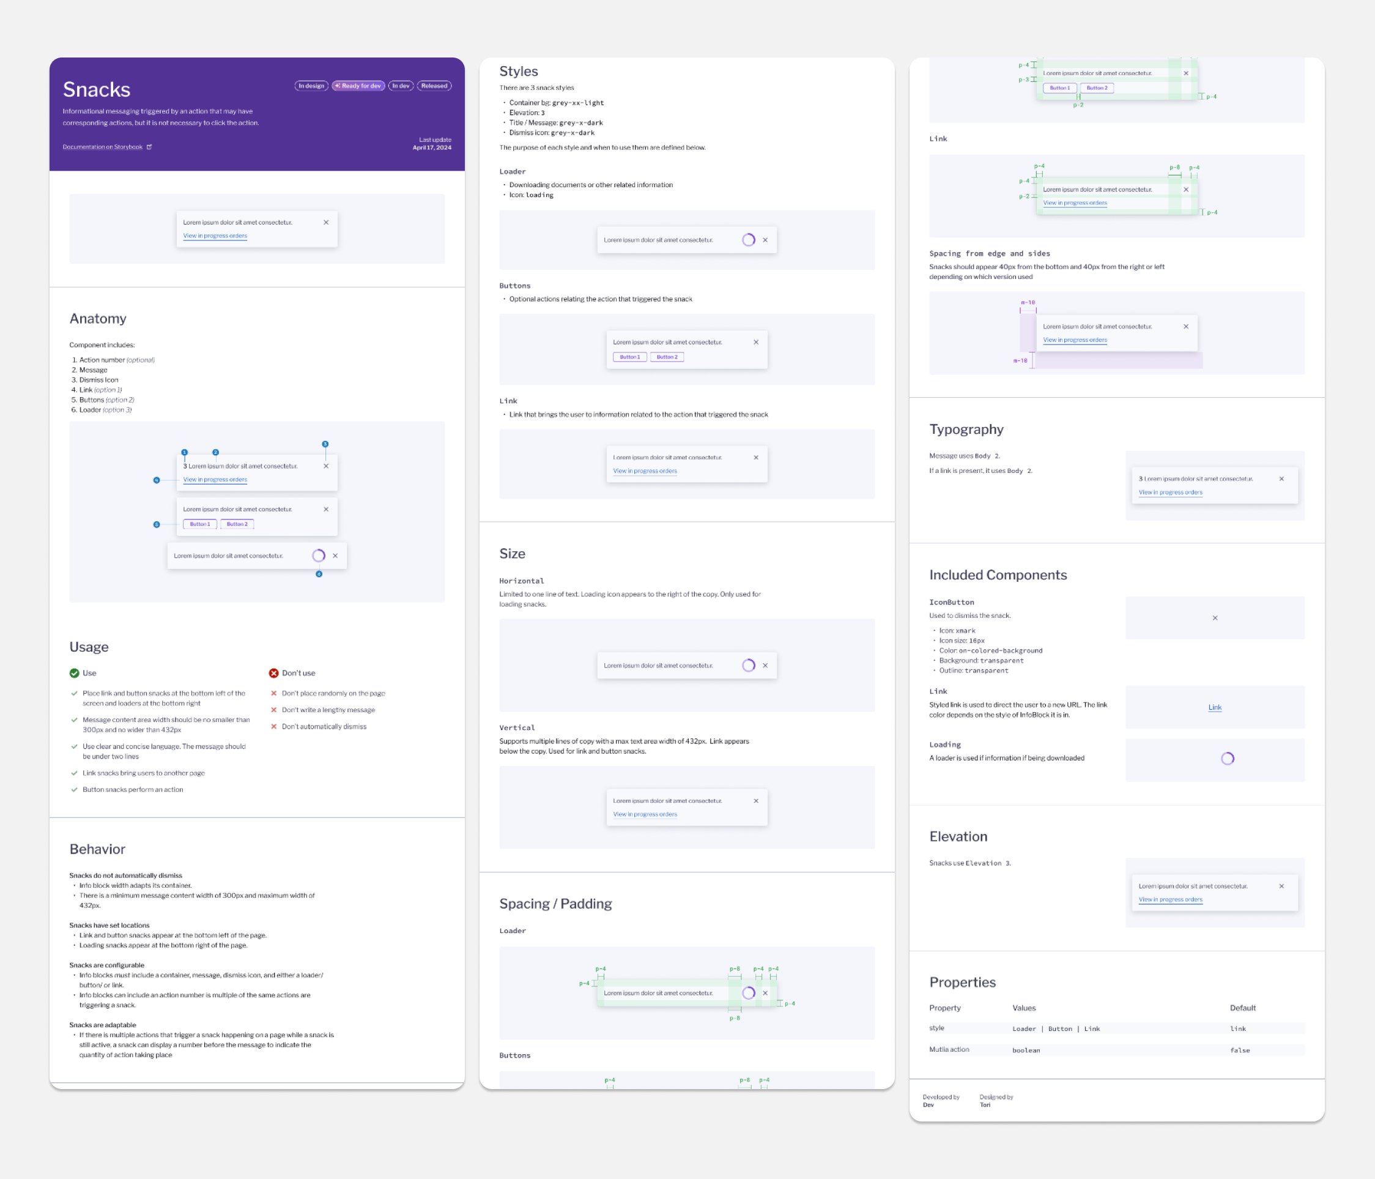Click xmark icon in IconButton preview

point(1215,618)
